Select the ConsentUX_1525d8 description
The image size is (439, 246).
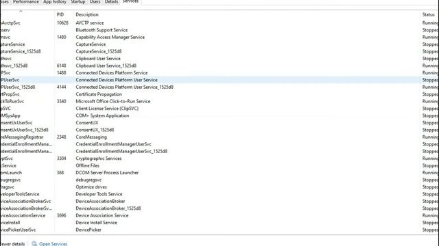click(95, 130)
